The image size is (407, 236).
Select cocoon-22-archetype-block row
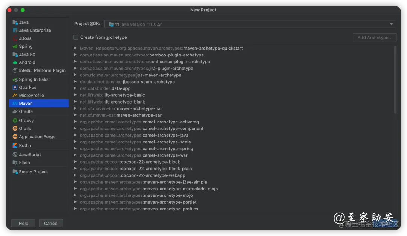point(130,162)
